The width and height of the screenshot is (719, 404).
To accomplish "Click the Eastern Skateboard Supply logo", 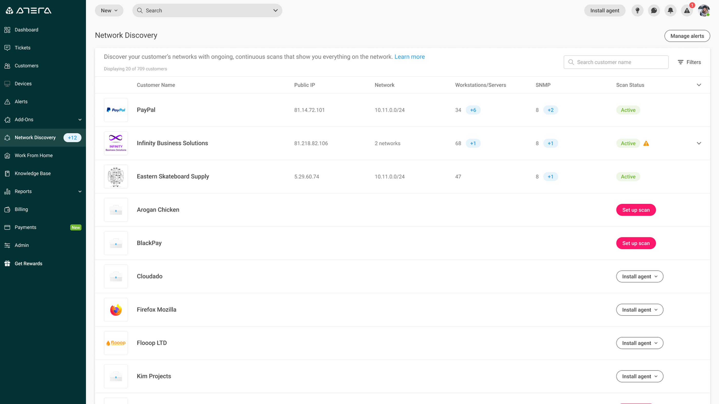I will pyautogui.click(x=116, y=177).
